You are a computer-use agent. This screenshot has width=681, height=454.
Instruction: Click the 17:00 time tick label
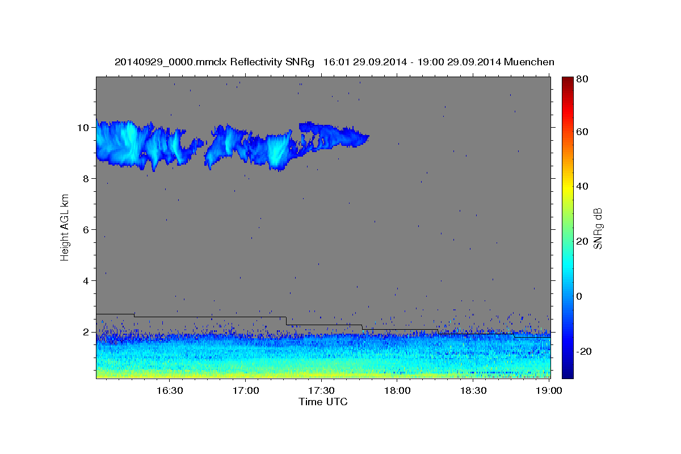pyautogui.click(x=246, y=391)
